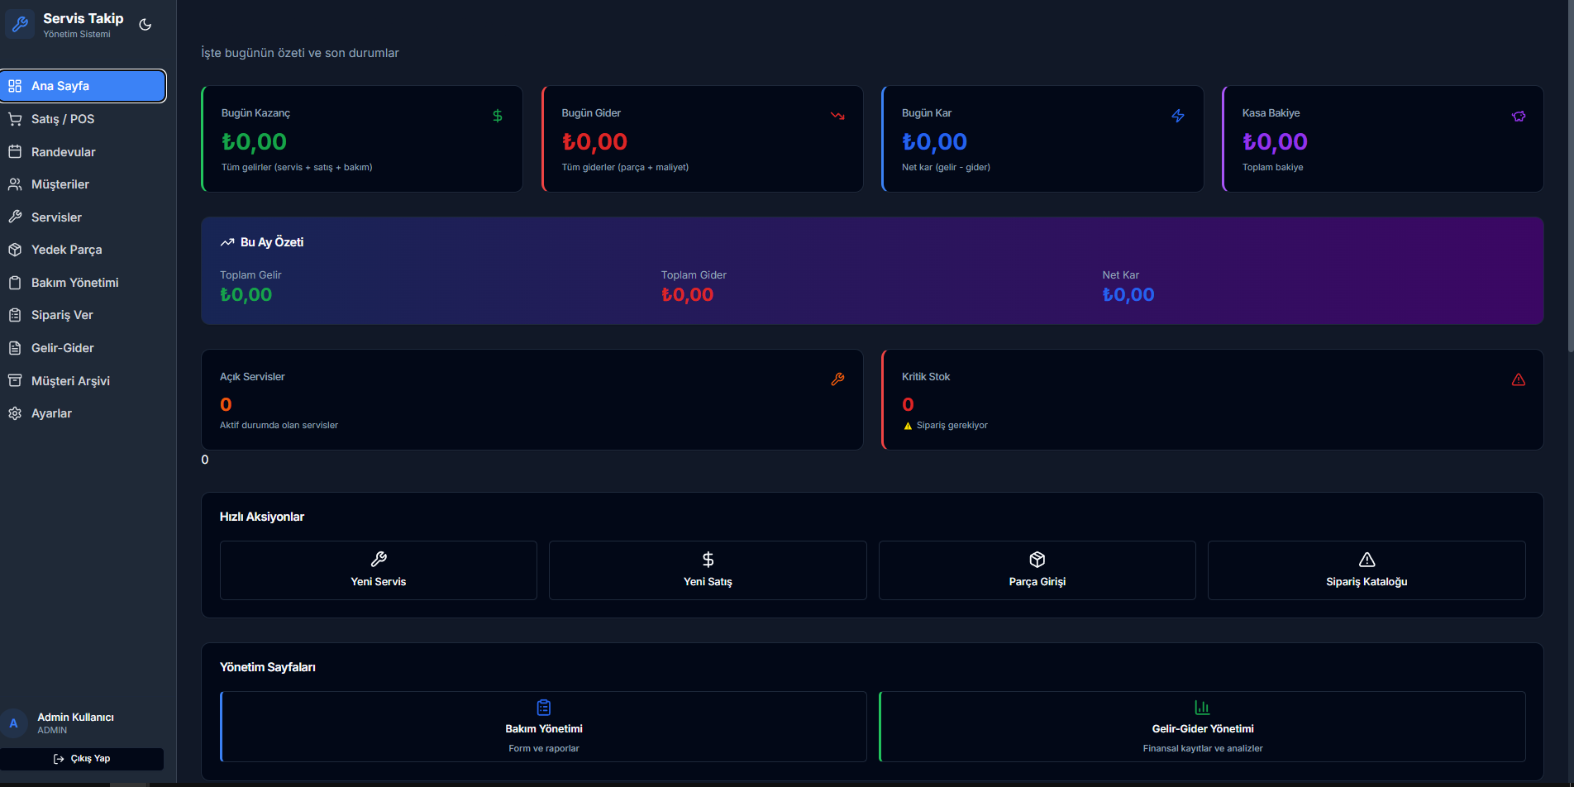Click the Açık Servisler count
The width and height of the screenshot is (1574, 787).
coord(226,405)
